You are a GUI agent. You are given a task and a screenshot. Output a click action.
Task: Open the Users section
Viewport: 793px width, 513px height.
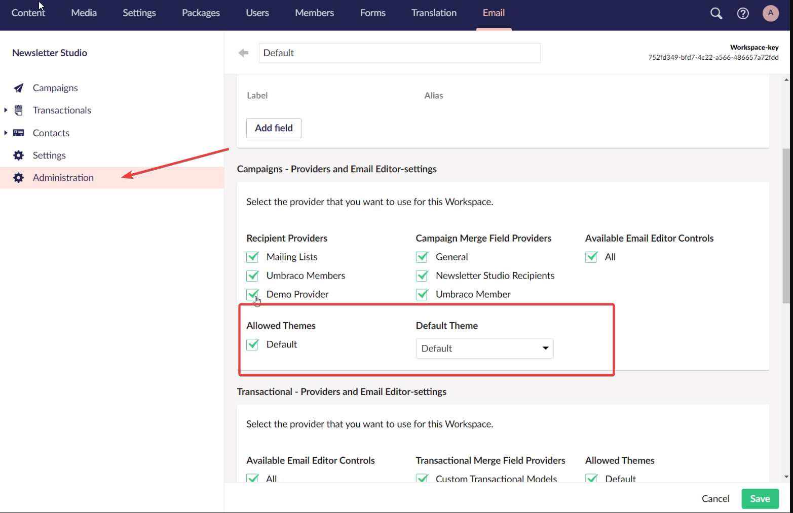pos(257,13)
